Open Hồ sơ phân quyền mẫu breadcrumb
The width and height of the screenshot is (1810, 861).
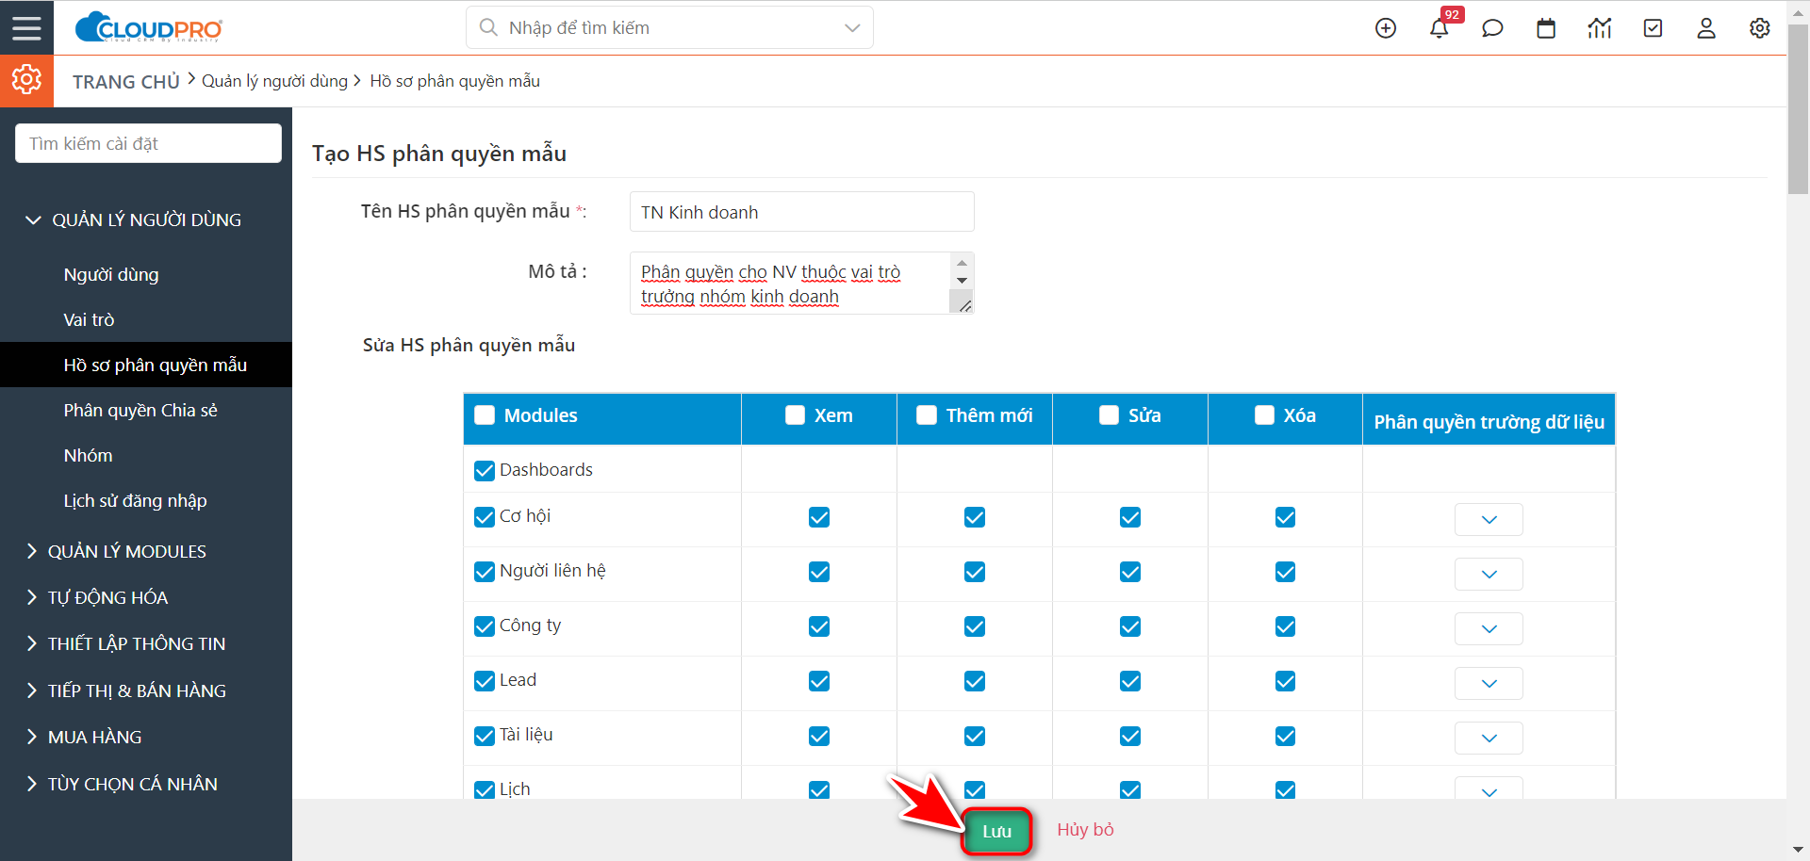454,81
